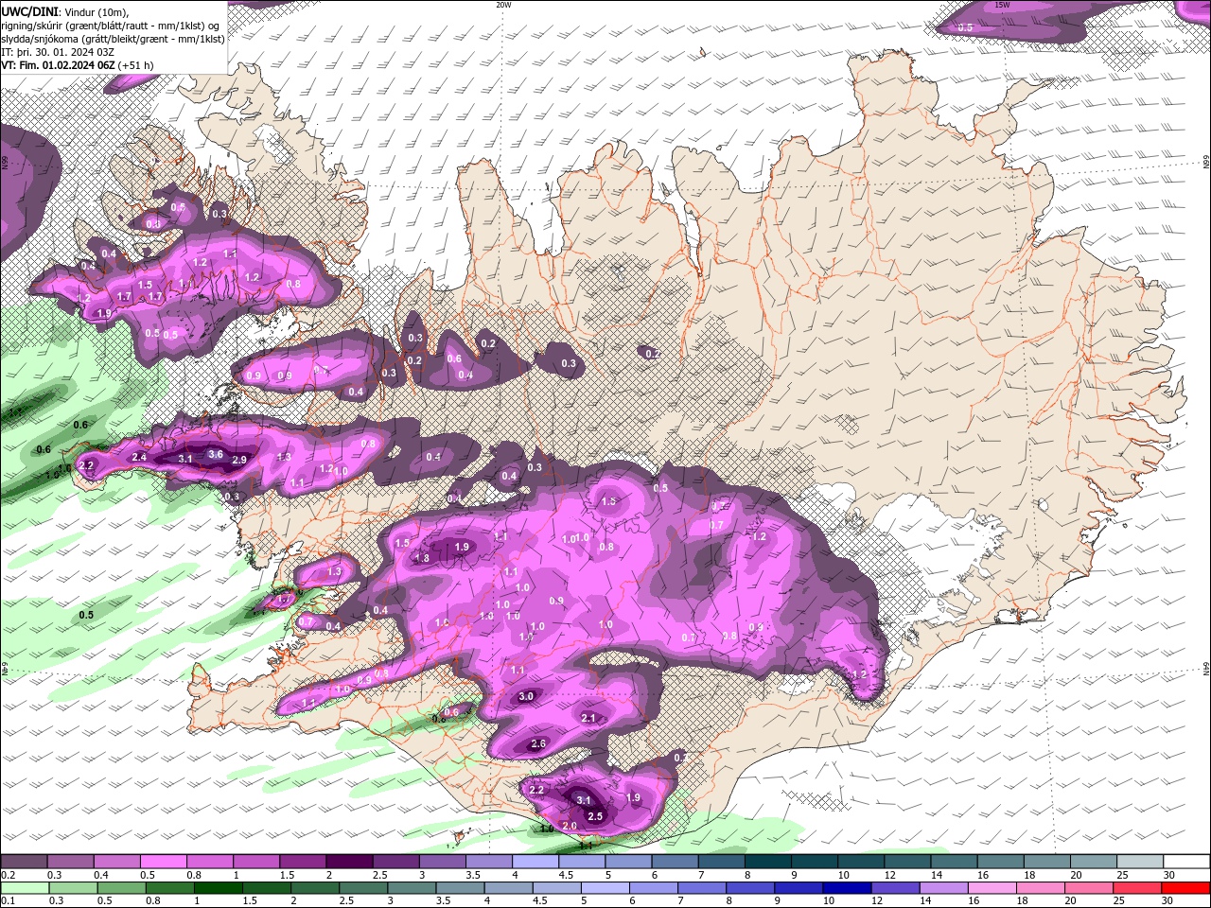Pick the darkest green 1–1.5 rain swatch
This screenshot has width=1211, height=908.
tap(218, 888)
